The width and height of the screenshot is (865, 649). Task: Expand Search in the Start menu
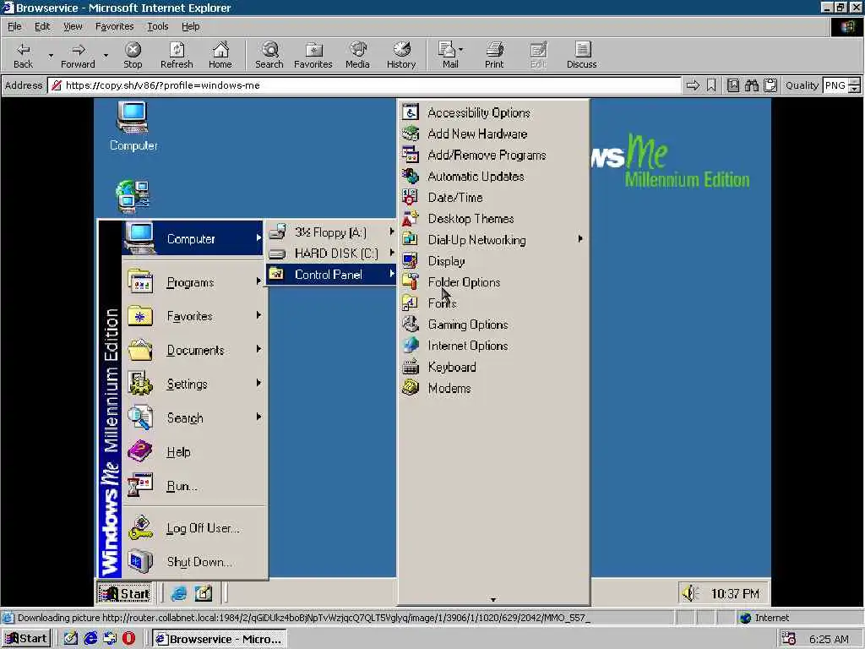(x=193, y=417)
